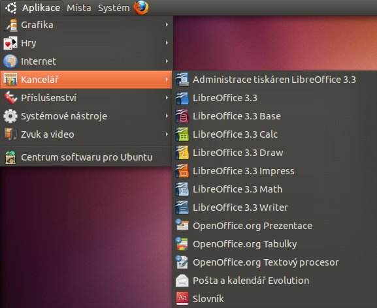The image size is (377, 308).
Task: Click the Slovník dictionary icon
Action: point(182,299)
